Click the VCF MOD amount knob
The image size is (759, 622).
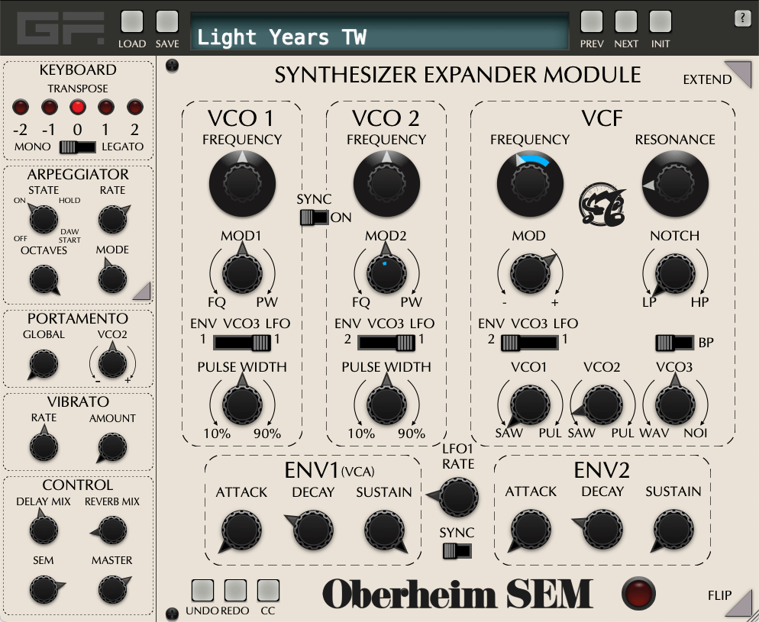tap(530, 273)
